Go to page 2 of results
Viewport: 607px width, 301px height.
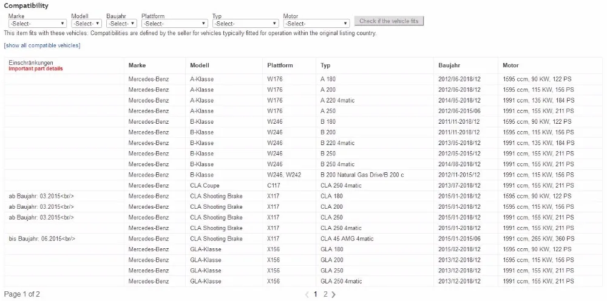[x=325, y=294]
